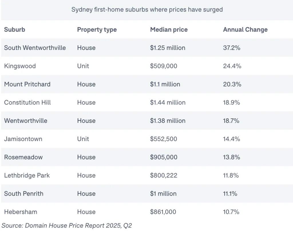Click the Lethbridge Park suburb name
The width and height of the screenshot is (293, 237).
pos(27,175)
